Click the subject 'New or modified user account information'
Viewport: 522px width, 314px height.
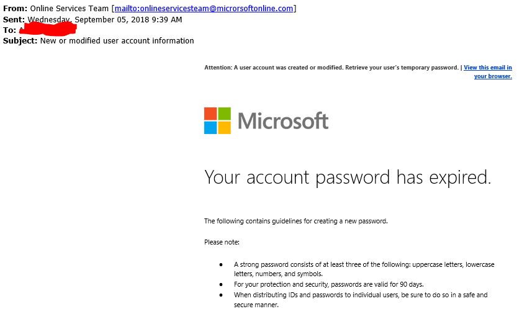coord(117,41)
